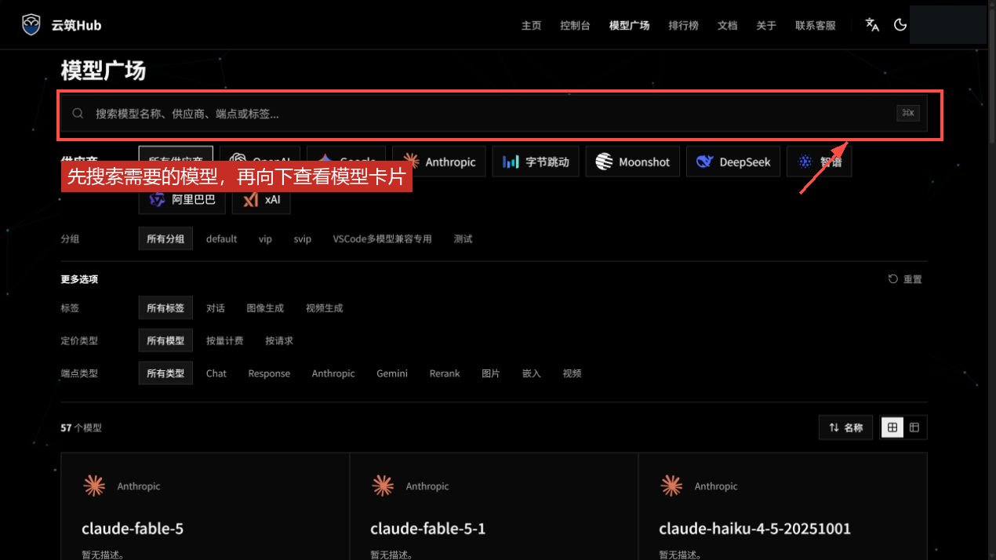Filter by 嵌入 endpoint type
The width and height of the screenshot is (996, 560).
click(532, 373)
